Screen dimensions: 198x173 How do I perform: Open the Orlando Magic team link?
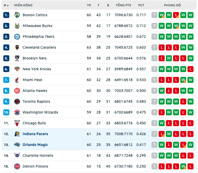click(35, 145)
